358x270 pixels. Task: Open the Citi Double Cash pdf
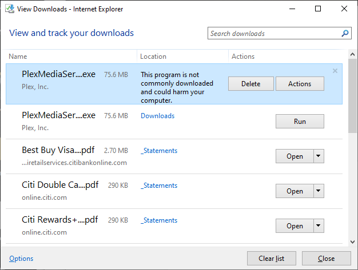tap(295, 191)
